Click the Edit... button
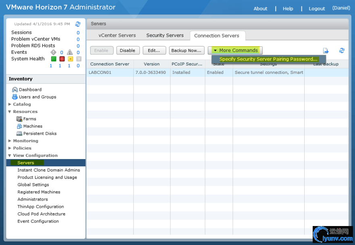Viewport: 355px width, 245px height. pyautogui.click(x=154, y=50)
